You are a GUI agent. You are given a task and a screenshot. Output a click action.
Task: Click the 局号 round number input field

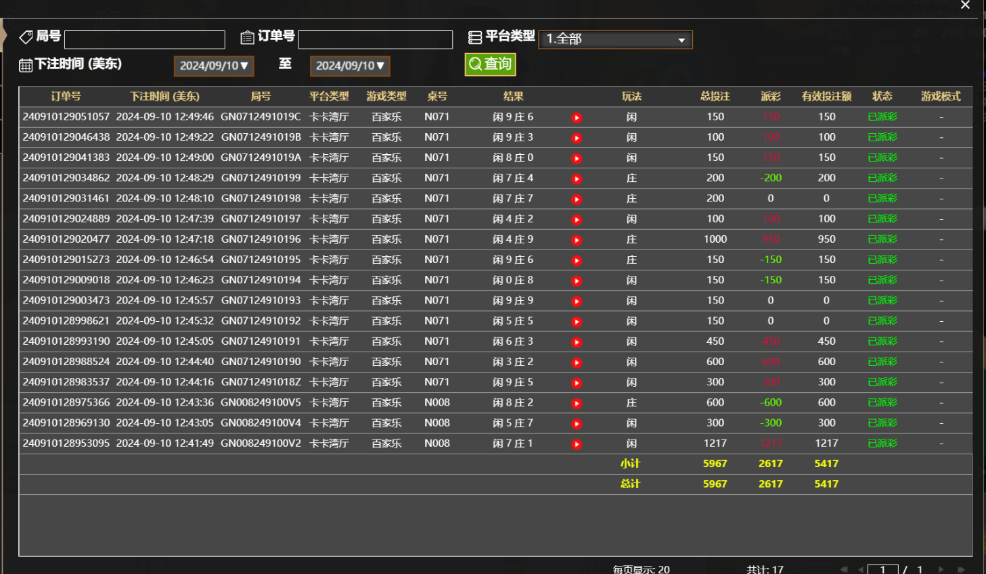pyautogui.click(x=144, y=39)
